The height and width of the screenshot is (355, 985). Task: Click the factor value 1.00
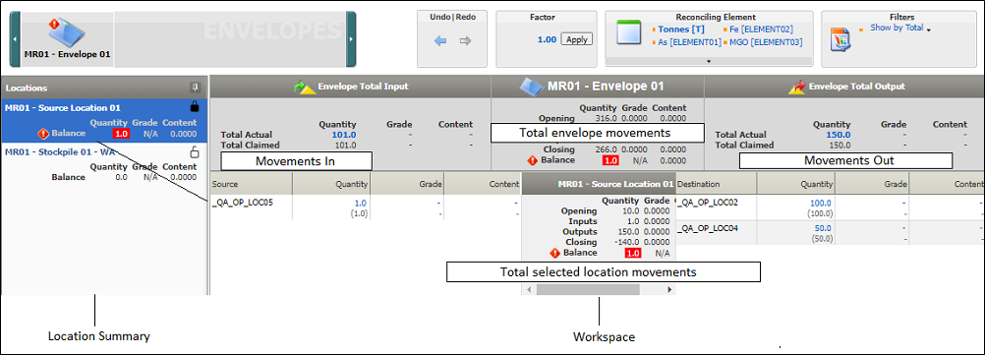coord(547,39)
